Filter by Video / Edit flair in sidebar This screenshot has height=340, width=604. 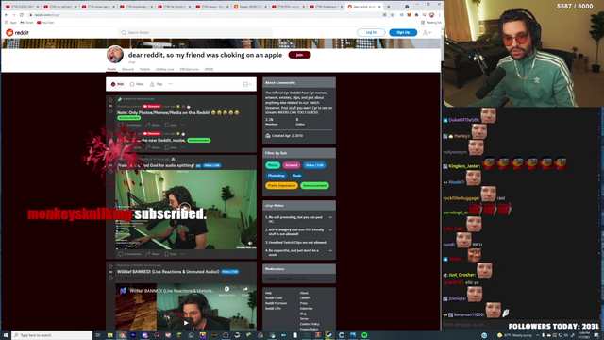(314, 165)
